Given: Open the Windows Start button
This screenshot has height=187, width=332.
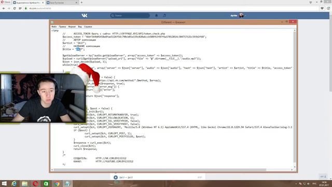Looking at the screenshot, I should [4, 183].
